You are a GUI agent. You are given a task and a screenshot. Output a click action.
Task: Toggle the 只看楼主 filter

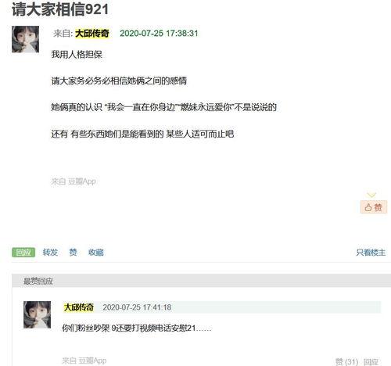pos(371,253)
